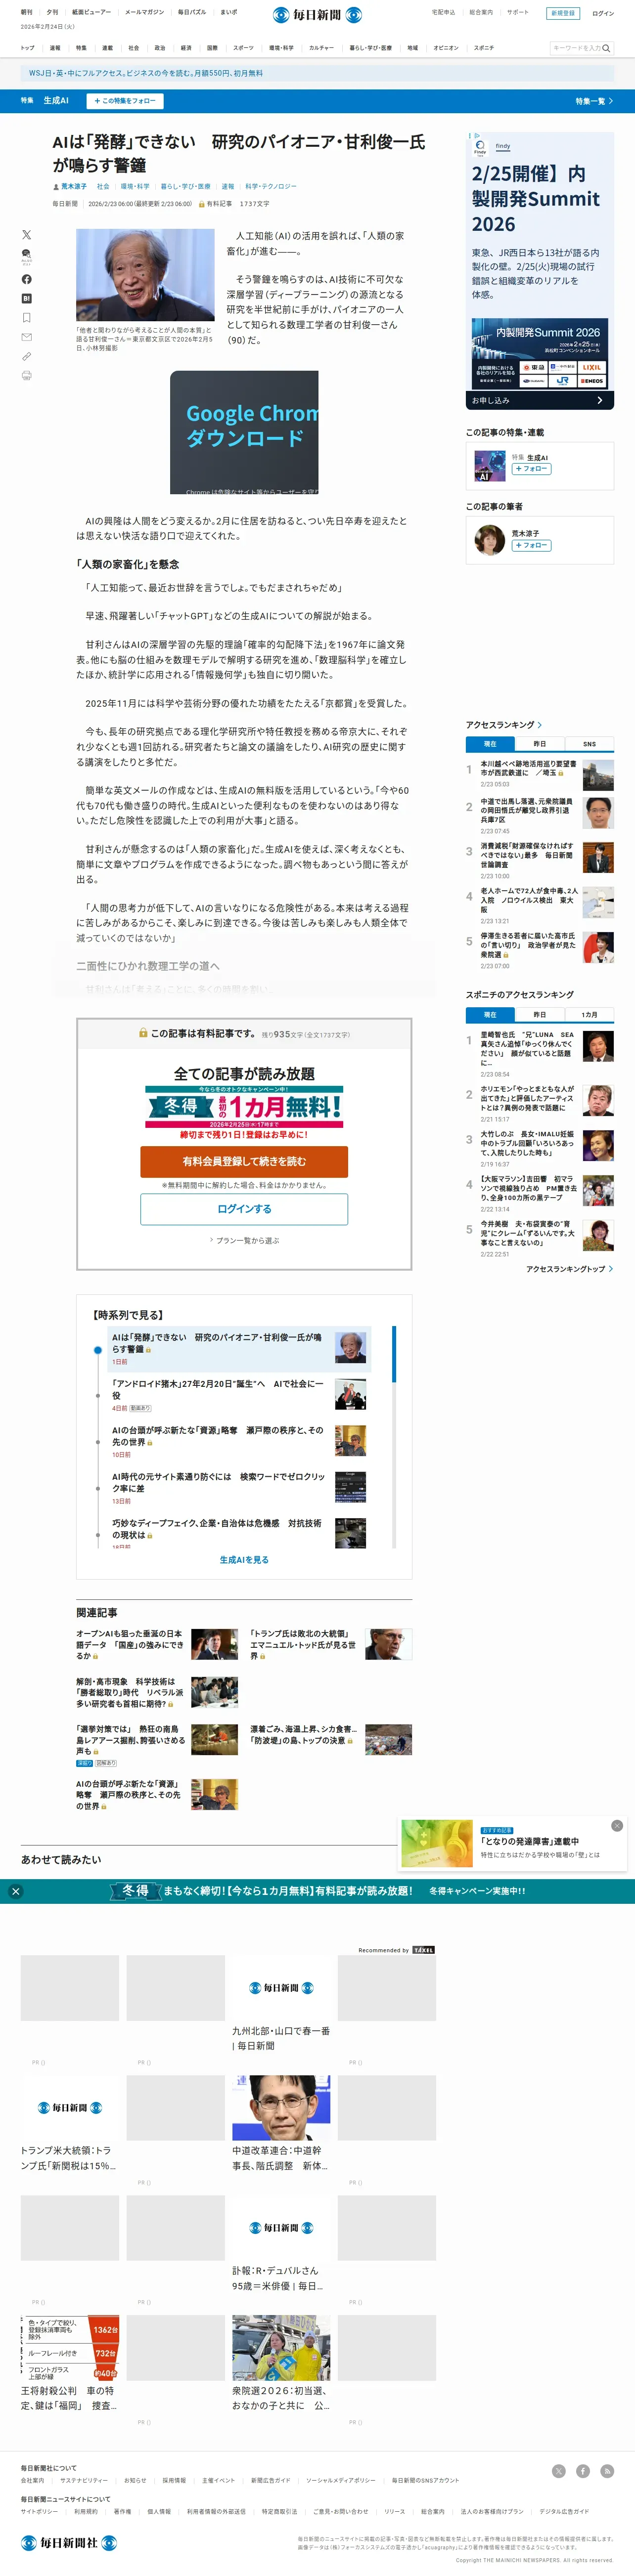
Task: Open the footer RSS feed icon
Action: pyautogui.click(x=606, y=2471)
